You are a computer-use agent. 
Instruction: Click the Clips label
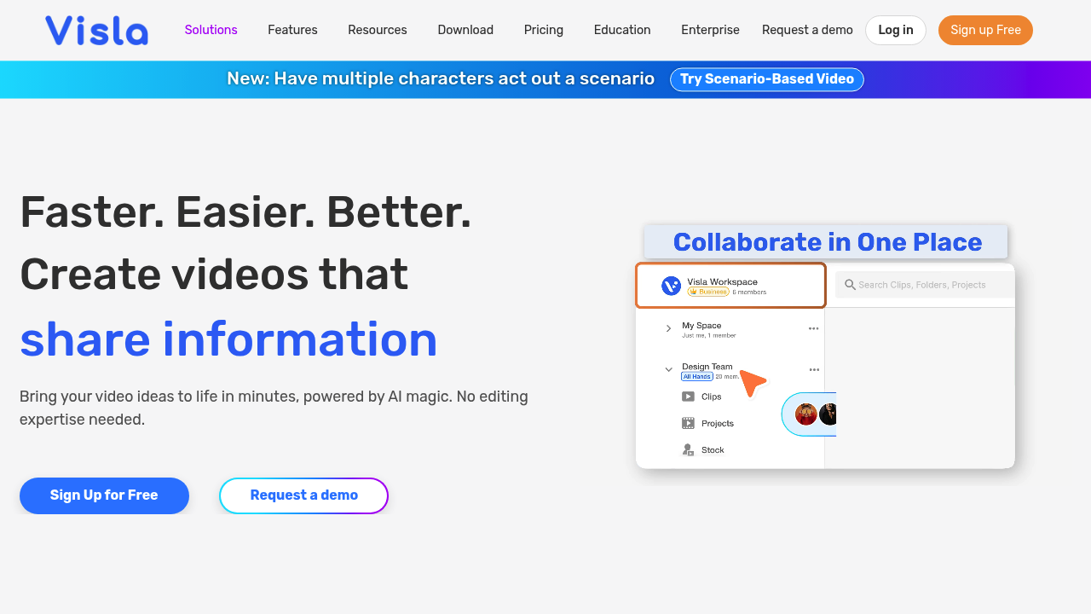(712, 397)
